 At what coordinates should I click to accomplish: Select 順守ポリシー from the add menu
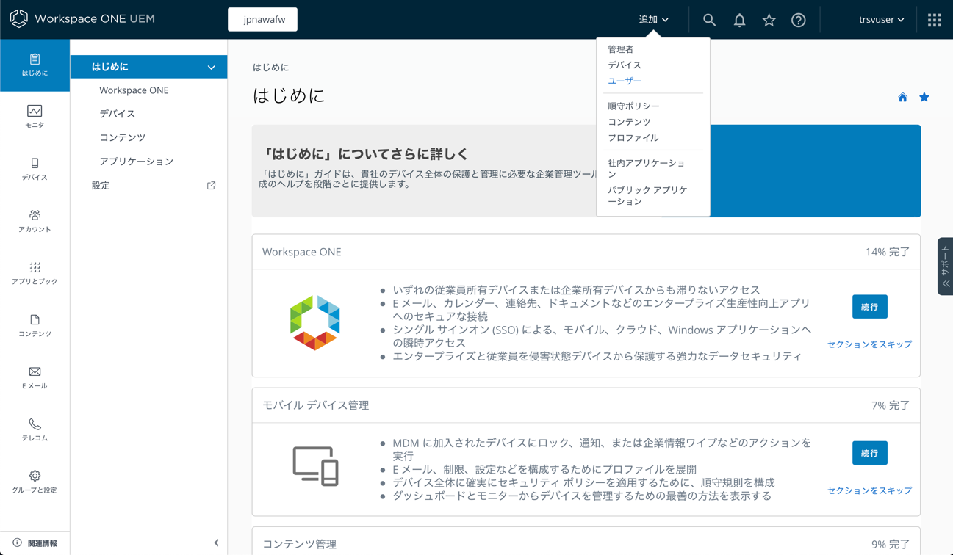coord(633,106)
